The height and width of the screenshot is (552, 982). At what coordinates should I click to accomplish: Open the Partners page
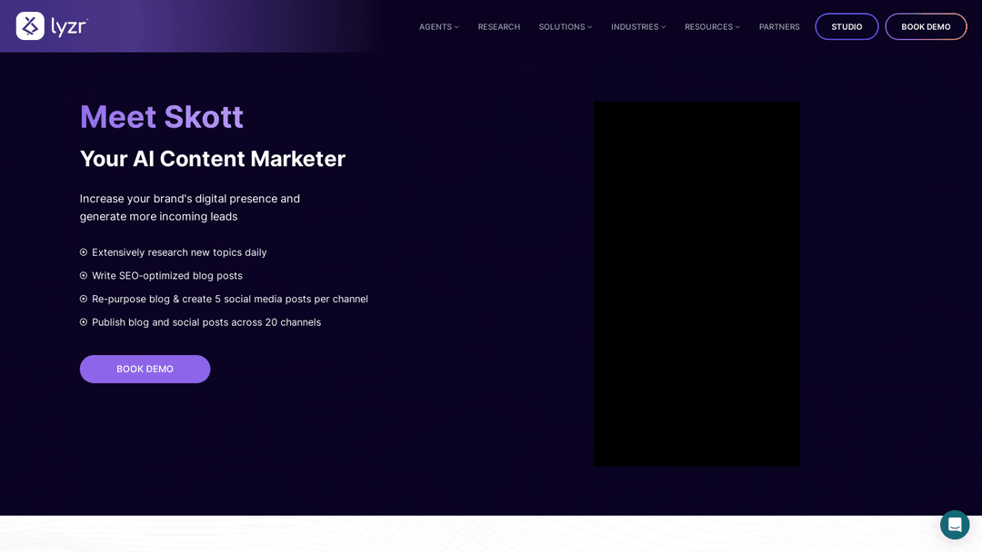point(779,27)
